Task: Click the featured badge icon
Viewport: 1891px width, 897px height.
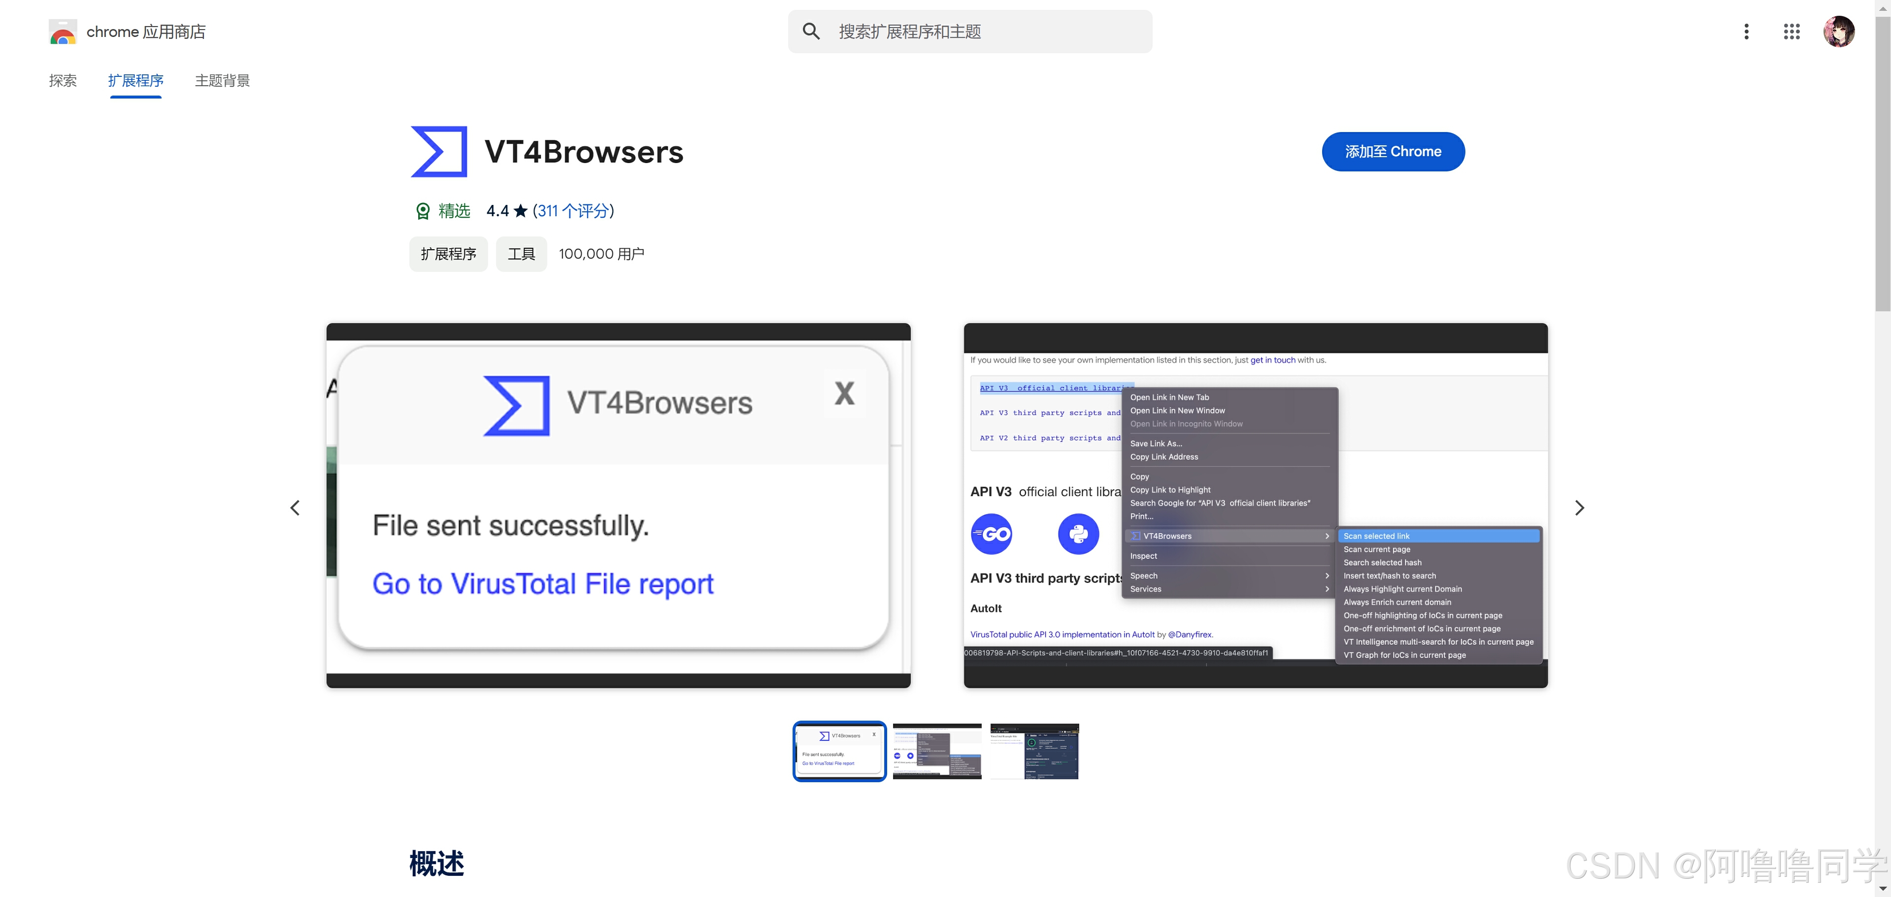Action: coord(423,211)
